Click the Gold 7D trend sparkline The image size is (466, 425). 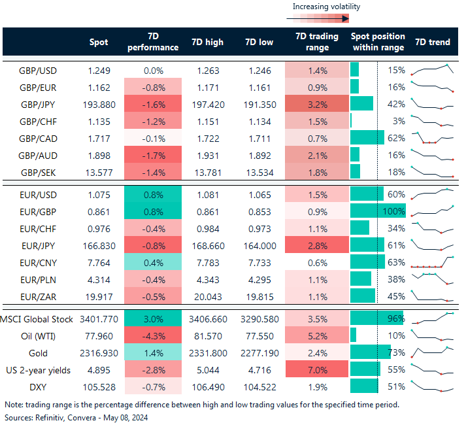(432, 352)
